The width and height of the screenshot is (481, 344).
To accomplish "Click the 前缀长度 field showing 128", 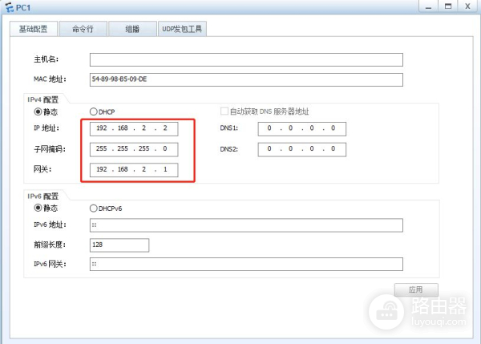I will [x=119, y=245].
